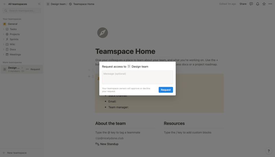
Task: Click the Meetings calendar icon in sidebar
Action: pyautogui.click(x=7, y=54)
